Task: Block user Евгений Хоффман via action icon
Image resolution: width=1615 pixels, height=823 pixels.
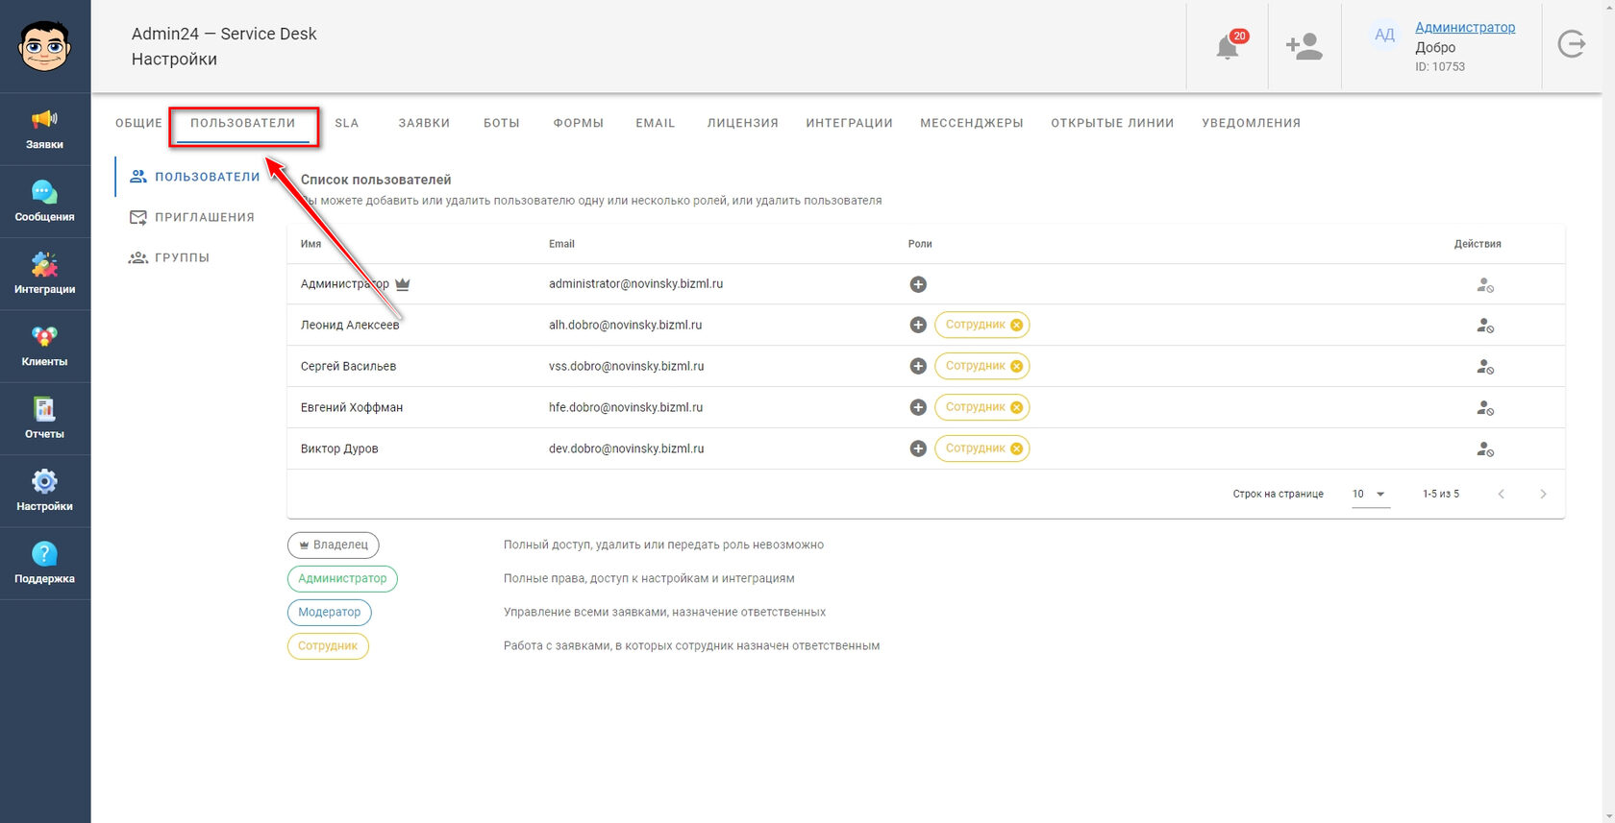Action: point(1485,408)
